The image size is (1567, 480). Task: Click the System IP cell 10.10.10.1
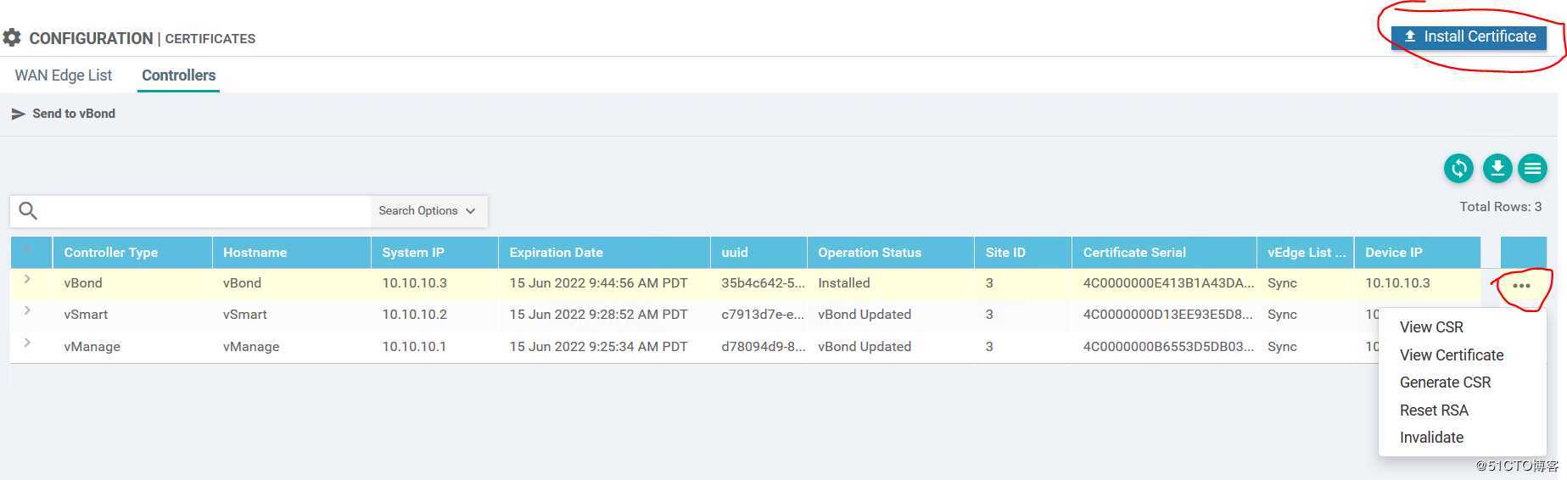[x=414, y=347]
